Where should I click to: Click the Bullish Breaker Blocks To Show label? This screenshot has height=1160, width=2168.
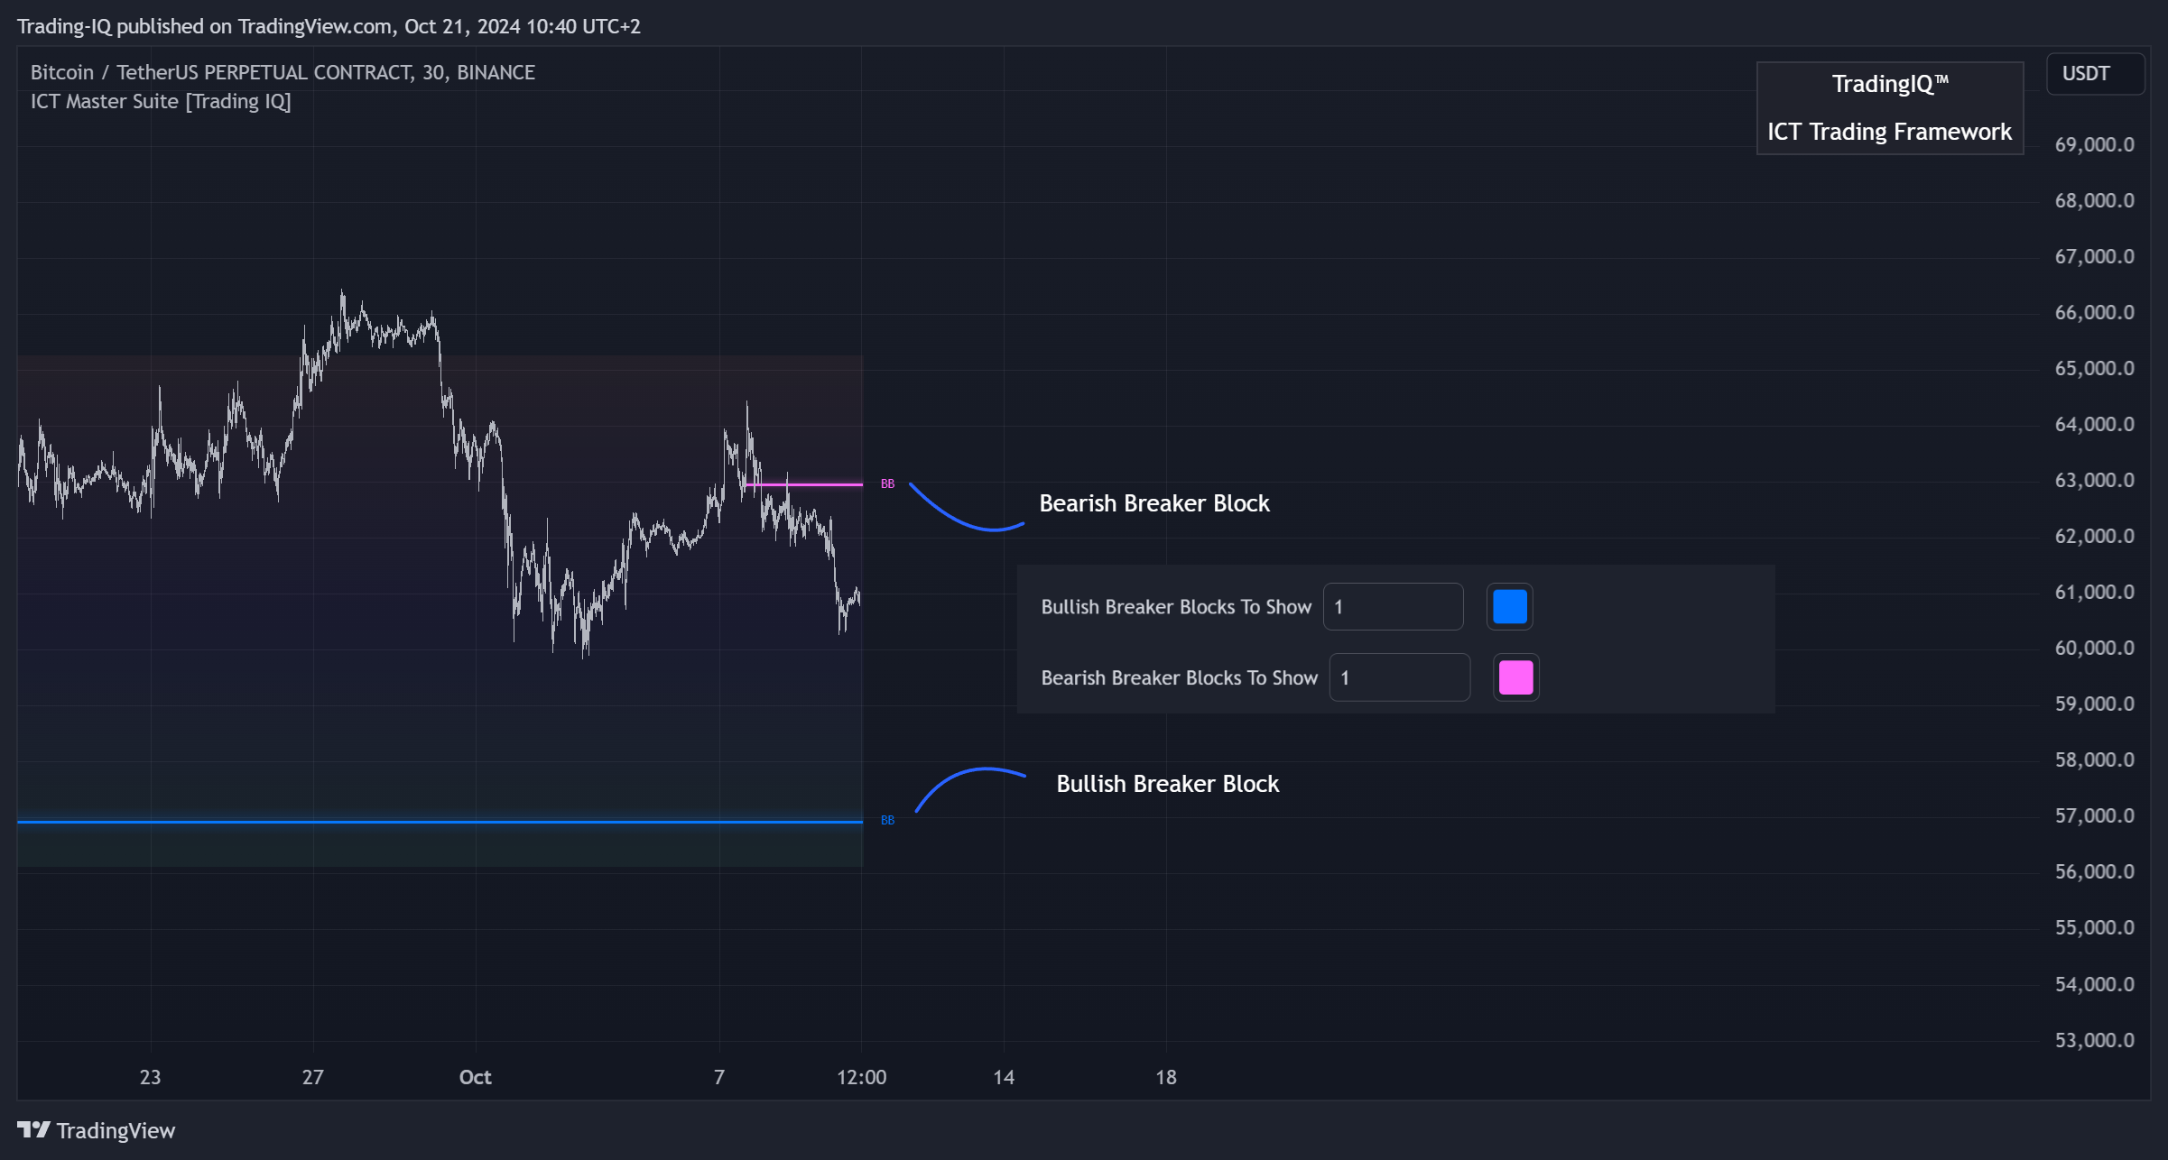click(1176, 607)
